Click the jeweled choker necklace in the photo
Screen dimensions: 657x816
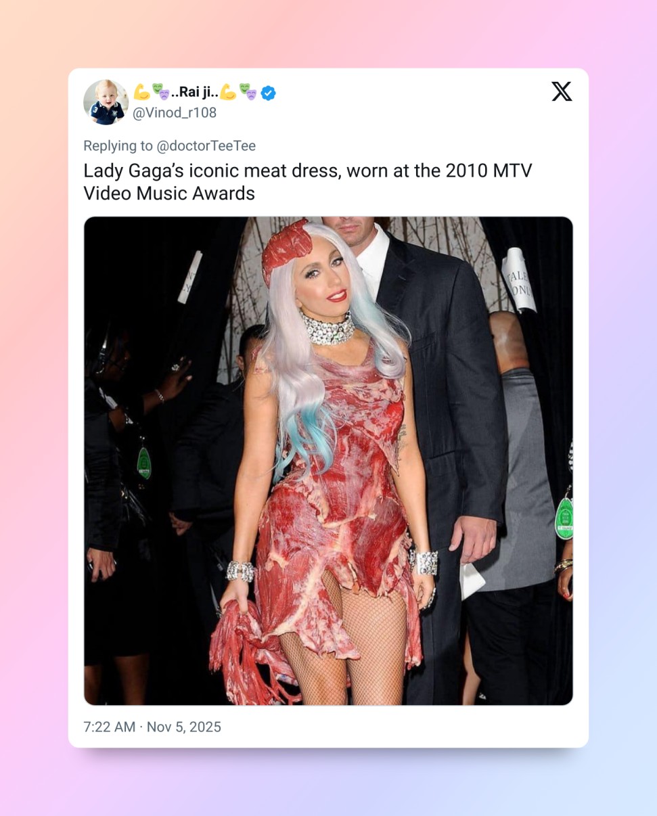[x=327, y=329]
